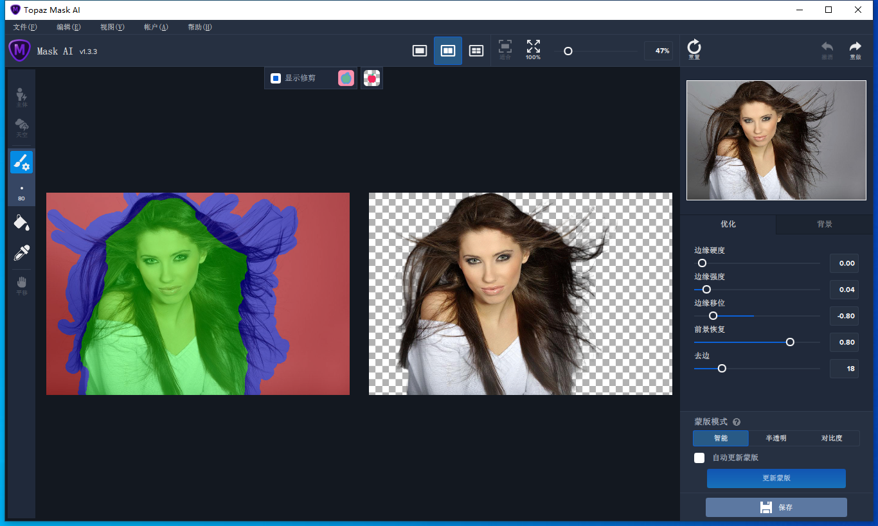Screen dimensions: 878x526
Task: Switch to four-panel view layout
Action: pos(476,51)
